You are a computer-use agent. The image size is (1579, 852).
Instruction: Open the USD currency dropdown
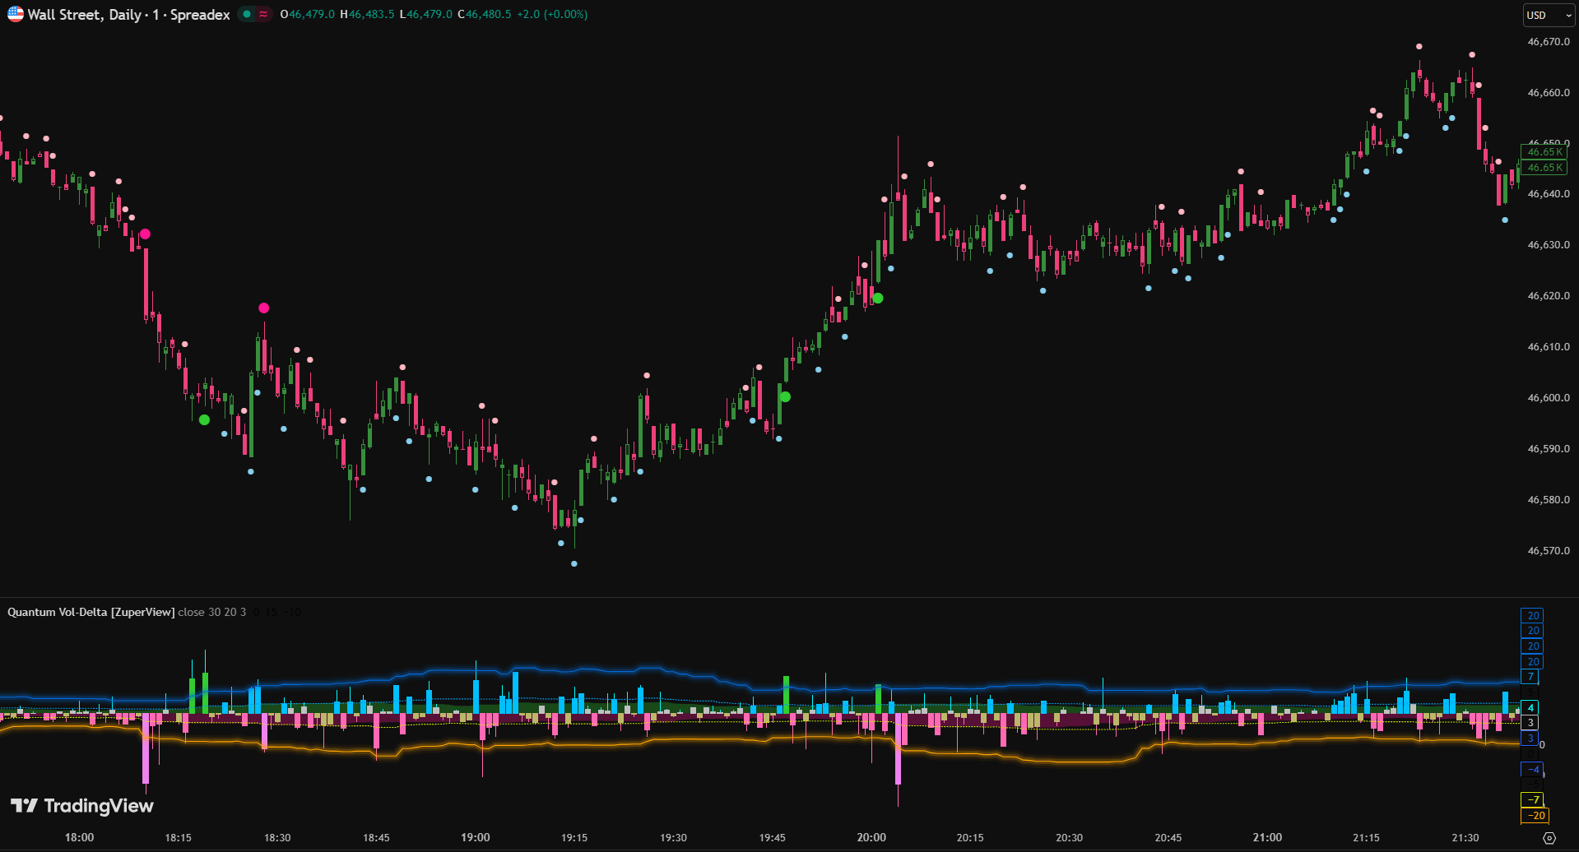tap(1548, 15)
